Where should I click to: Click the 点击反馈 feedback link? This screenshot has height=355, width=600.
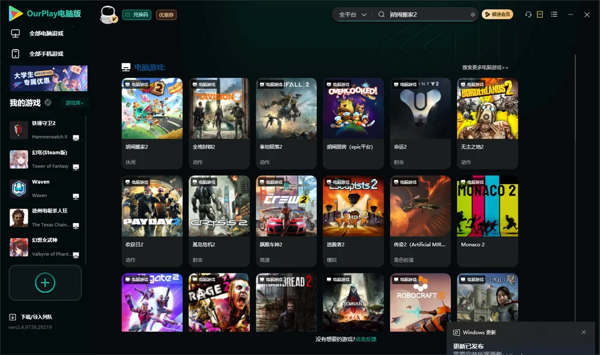click(x=366, y=339)
